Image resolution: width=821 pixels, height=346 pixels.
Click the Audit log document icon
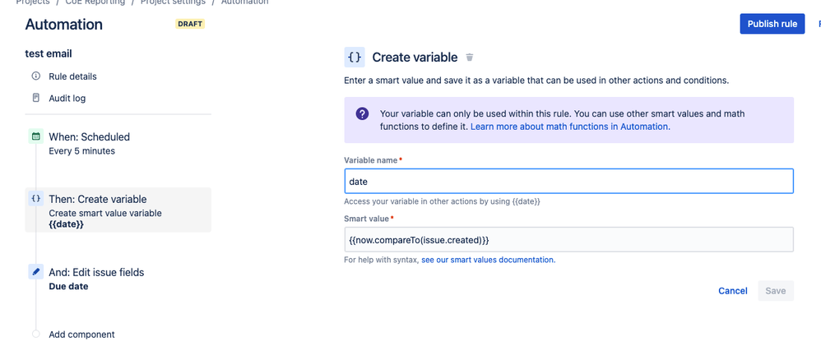[x=35, y=98]
